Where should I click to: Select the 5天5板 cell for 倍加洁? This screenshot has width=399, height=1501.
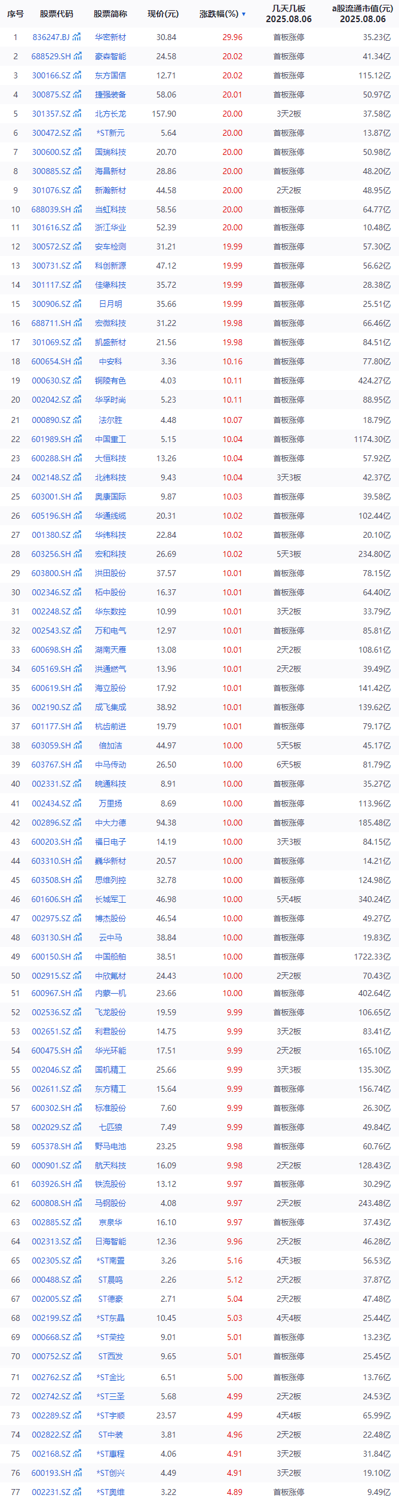[288, 745]
